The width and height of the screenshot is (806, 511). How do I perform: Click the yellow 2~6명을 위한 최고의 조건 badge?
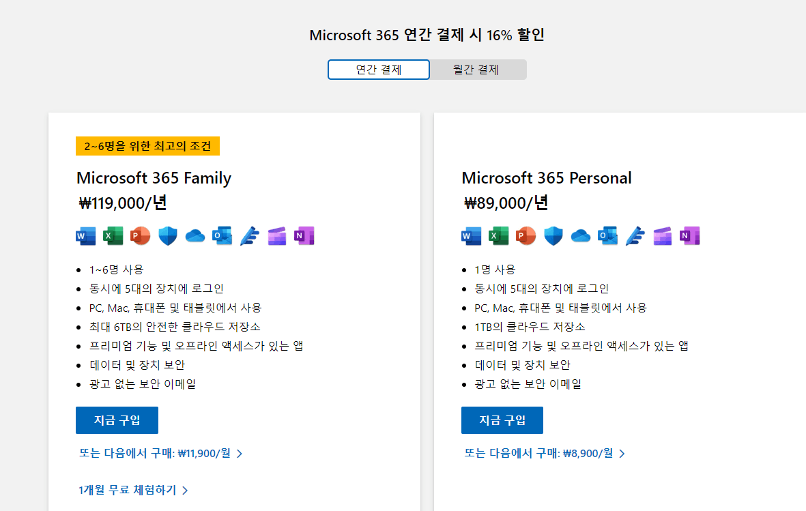(147, 146)
